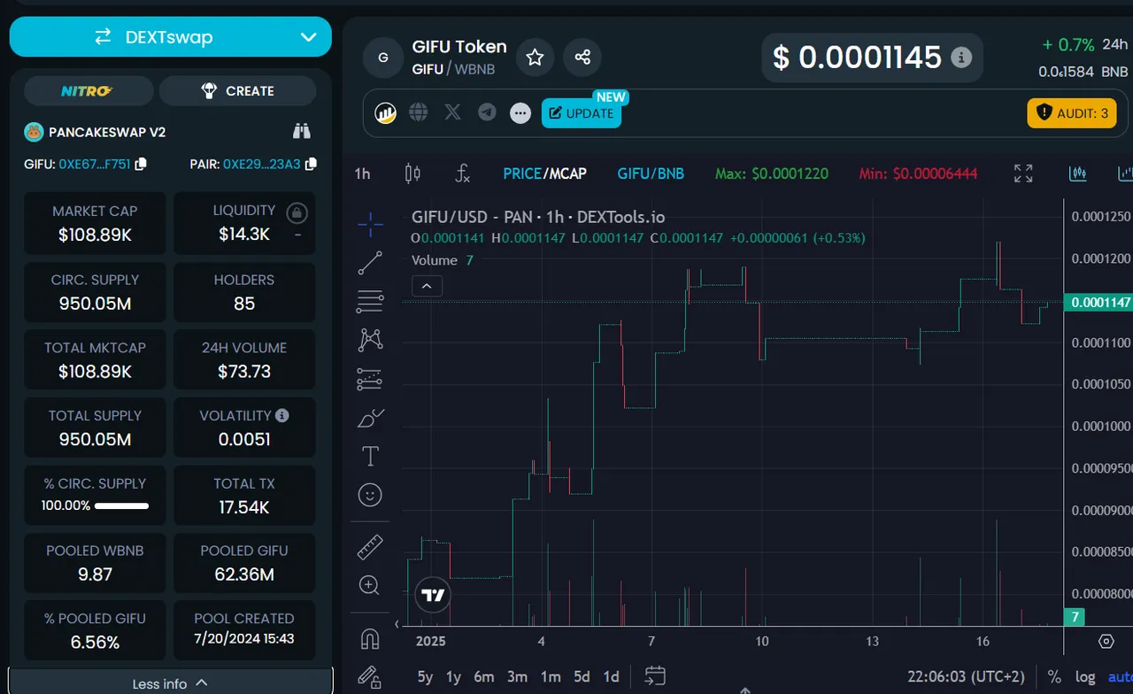Open the token website globe icon

(419, 112)
